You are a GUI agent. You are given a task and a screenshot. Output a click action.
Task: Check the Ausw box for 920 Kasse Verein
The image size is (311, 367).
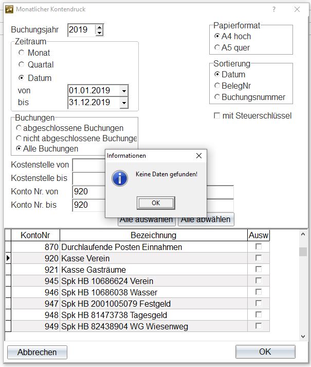coord(259,258)
